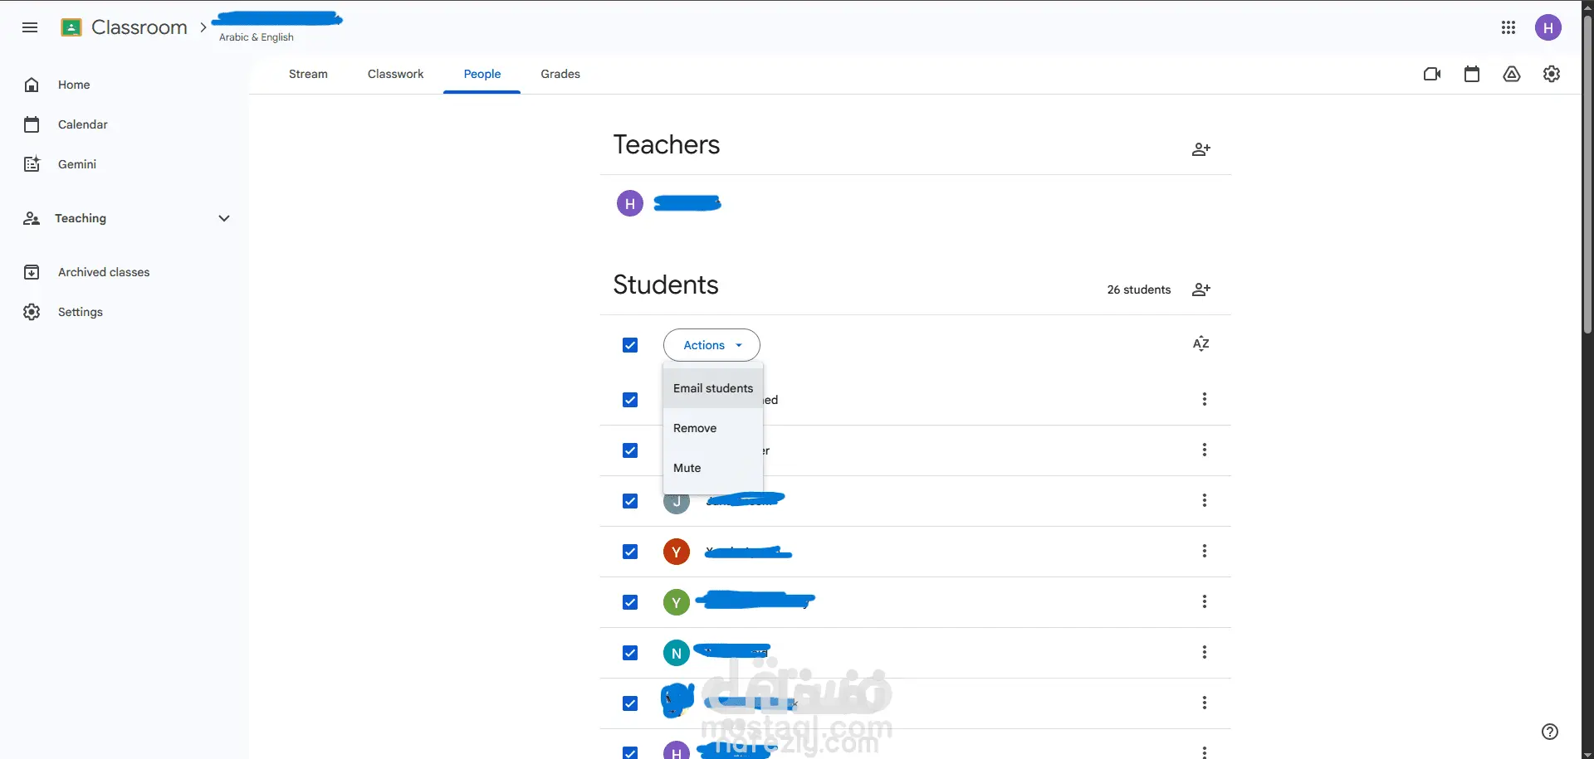This screenshot has height=759, width=1594.
Task: Open the Google Meet video icon
Action: 1432,74
